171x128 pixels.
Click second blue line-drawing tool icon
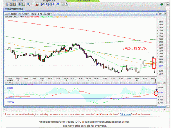46,4
